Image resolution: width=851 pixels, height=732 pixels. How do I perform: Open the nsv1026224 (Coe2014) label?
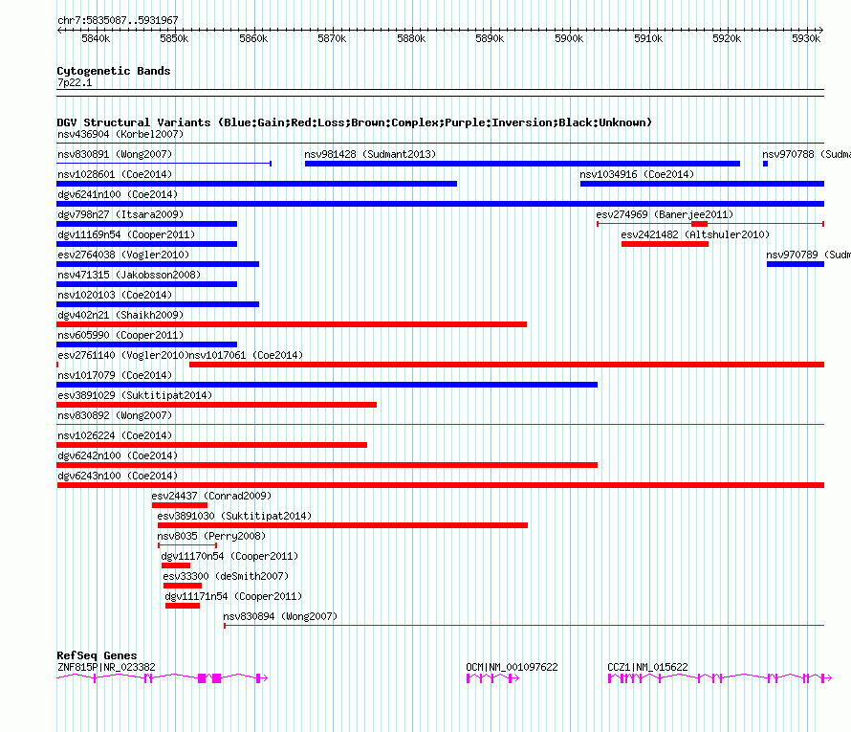click(115, 435)
